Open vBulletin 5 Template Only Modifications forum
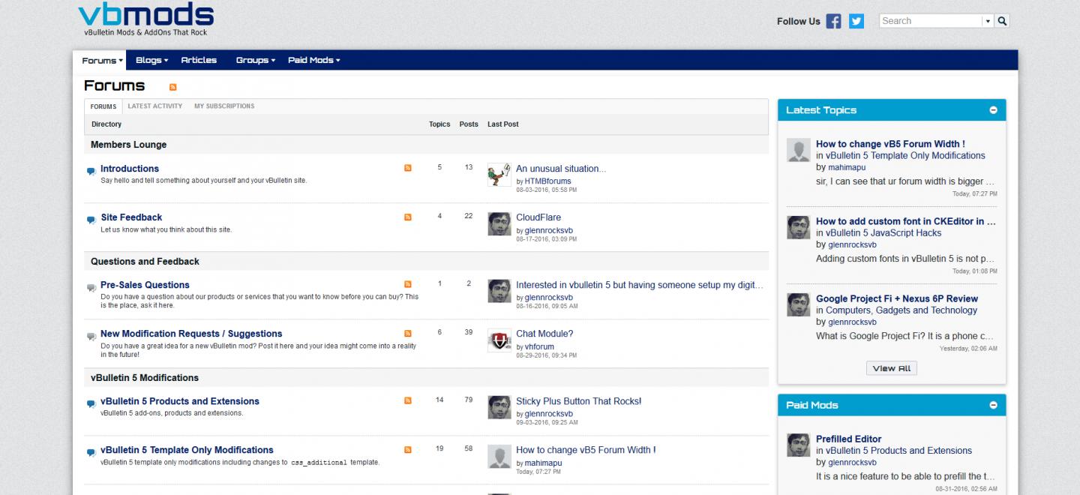The image size is (1080, 495). [x=187, y=450]
